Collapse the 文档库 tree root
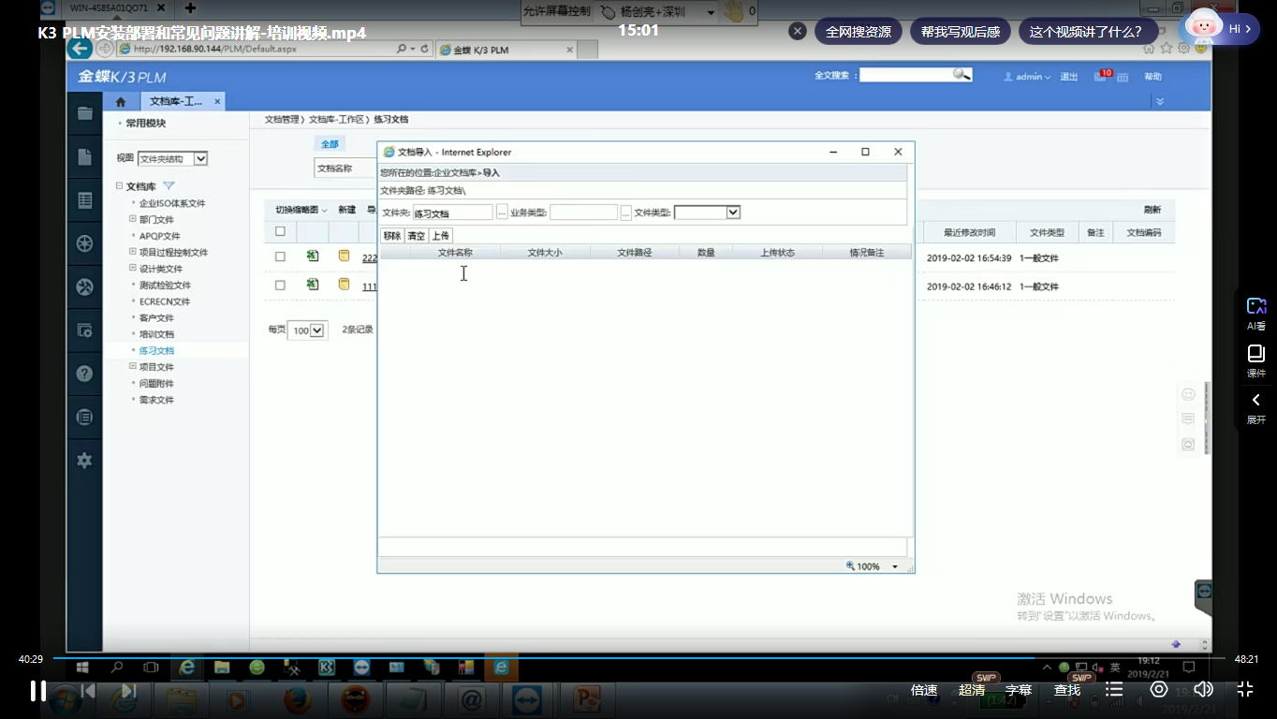This screenshot has width=1277, height=719. (x=120, y=186)
